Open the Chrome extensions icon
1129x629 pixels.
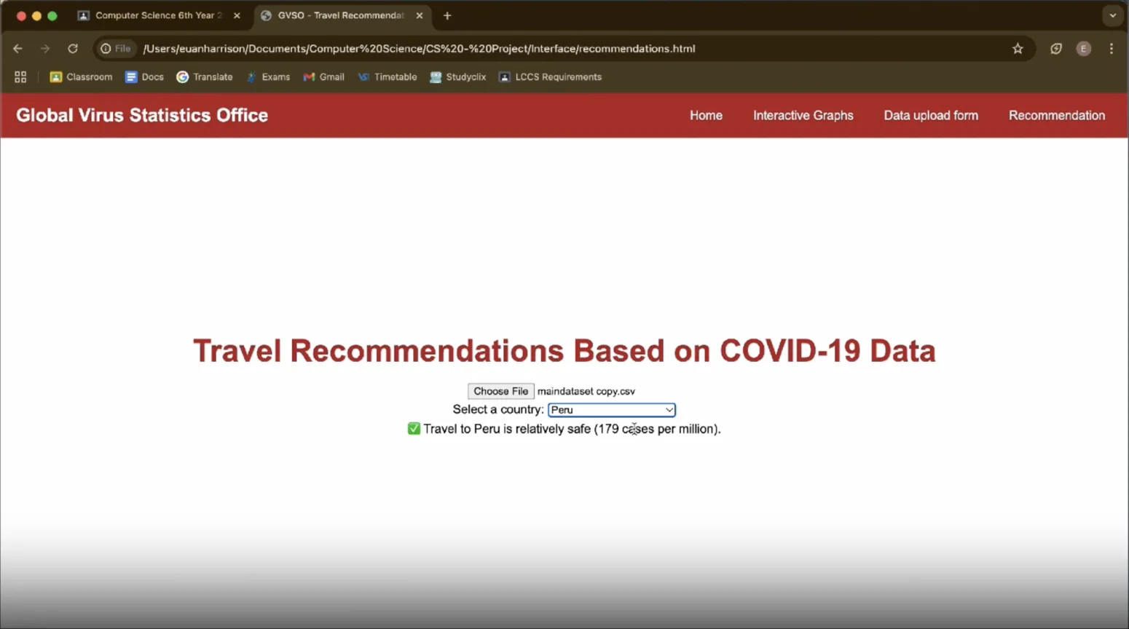click(1056, 49)
